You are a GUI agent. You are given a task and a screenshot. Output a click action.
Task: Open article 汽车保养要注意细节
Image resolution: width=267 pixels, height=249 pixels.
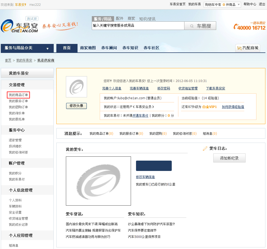pyautogui.click(x=142, y=230)
